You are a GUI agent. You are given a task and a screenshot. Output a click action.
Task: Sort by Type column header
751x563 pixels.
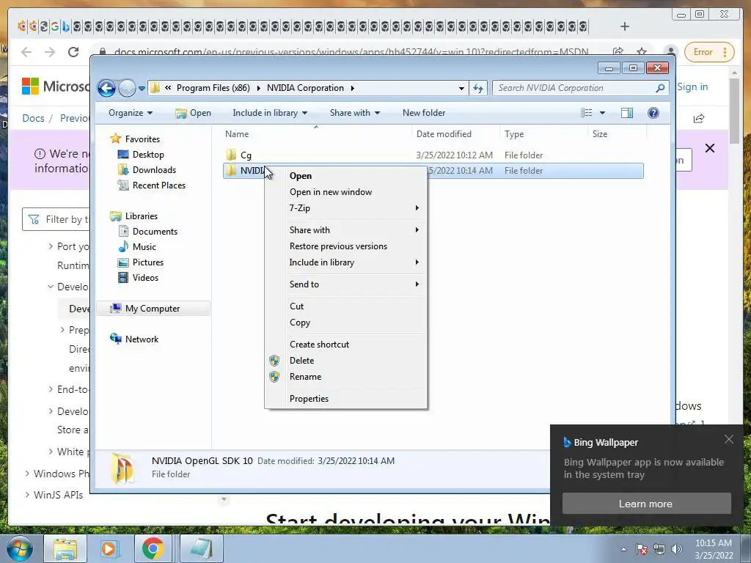[514, 134]
